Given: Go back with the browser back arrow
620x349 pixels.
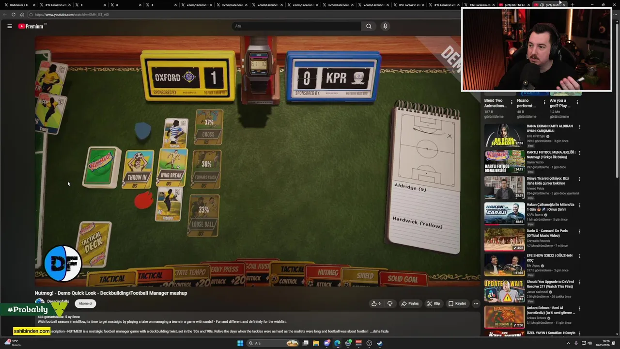Looking at the screenshot, I should [5, 15].
